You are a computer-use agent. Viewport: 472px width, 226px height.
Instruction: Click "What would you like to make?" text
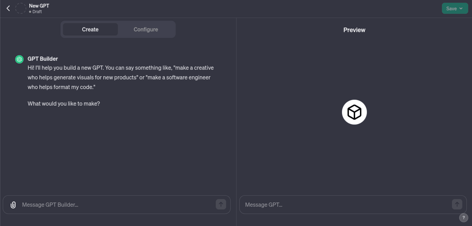coord(64,104)
